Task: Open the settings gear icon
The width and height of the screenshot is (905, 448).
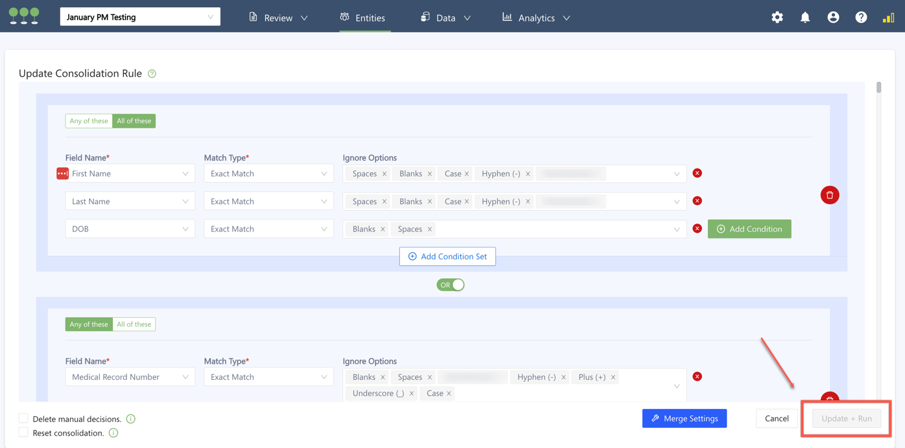Action: click(777, 18)
